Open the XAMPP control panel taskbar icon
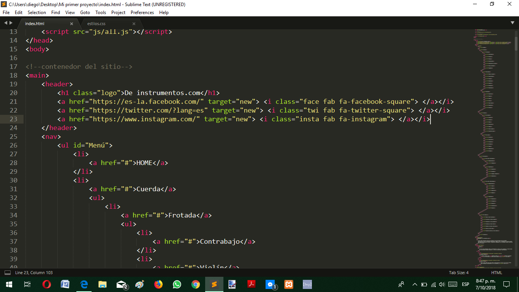The width and height of the screenshot is (519, 292). [289, 284]
